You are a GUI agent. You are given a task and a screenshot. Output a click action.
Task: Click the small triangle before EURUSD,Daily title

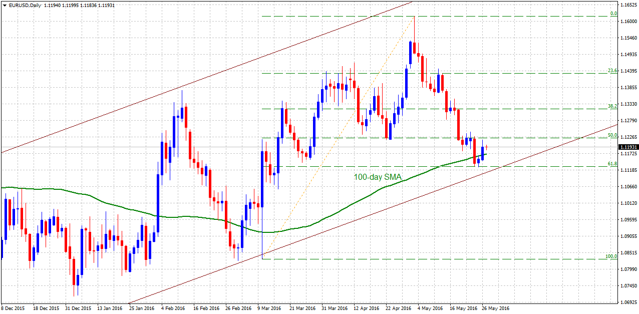coord(5,5)
